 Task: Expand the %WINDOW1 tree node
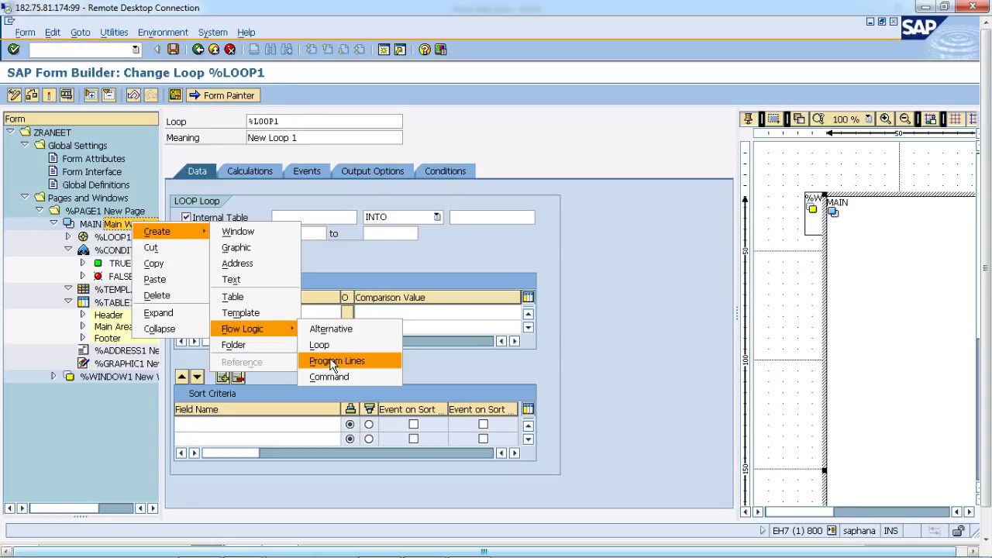point(53,377)
